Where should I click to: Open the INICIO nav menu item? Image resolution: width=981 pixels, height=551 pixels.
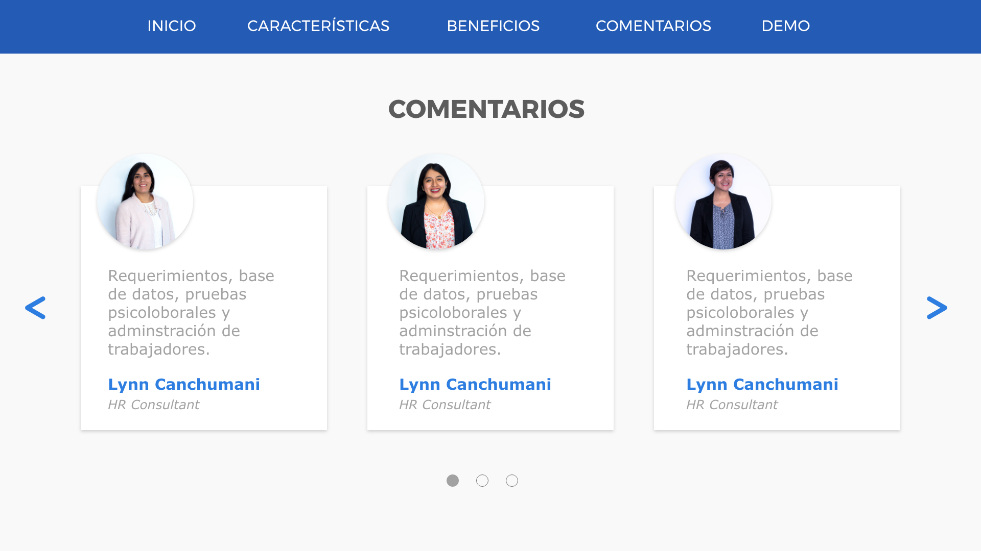click(x=172, y=26)
